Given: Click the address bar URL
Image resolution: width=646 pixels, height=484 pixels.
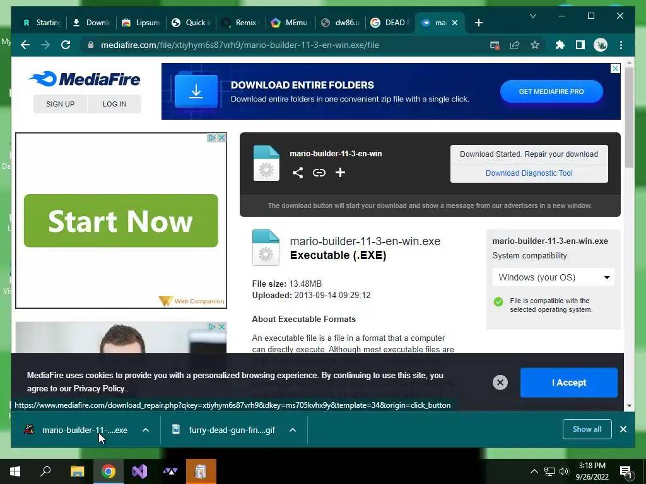Looking at the screenshot, I should pos(240,45).
